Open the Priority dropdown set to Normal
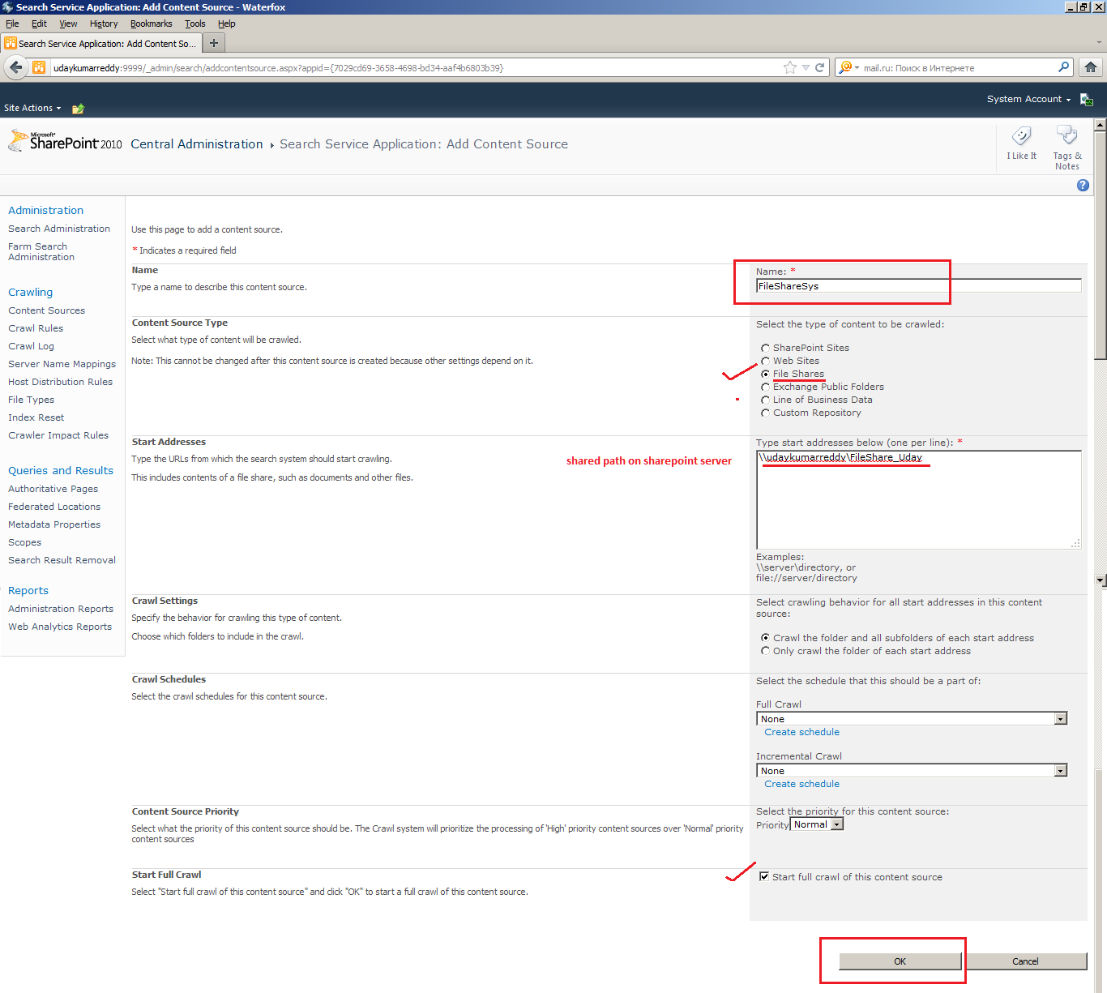Image resolution: width=1107 pixels, height=993 pixels. [x=817, y=824]
